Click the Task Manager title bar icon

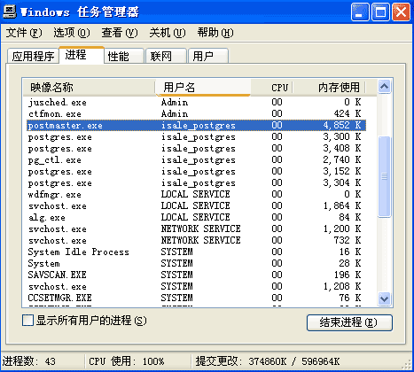coord(10,12)
